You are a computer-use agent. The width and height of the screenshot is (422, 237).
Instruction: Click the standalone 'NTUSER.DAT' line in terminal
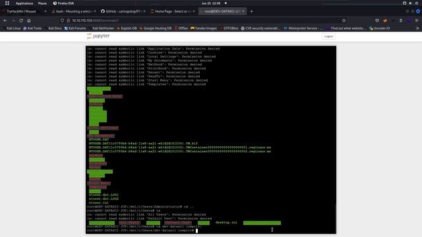pos(99,140)
